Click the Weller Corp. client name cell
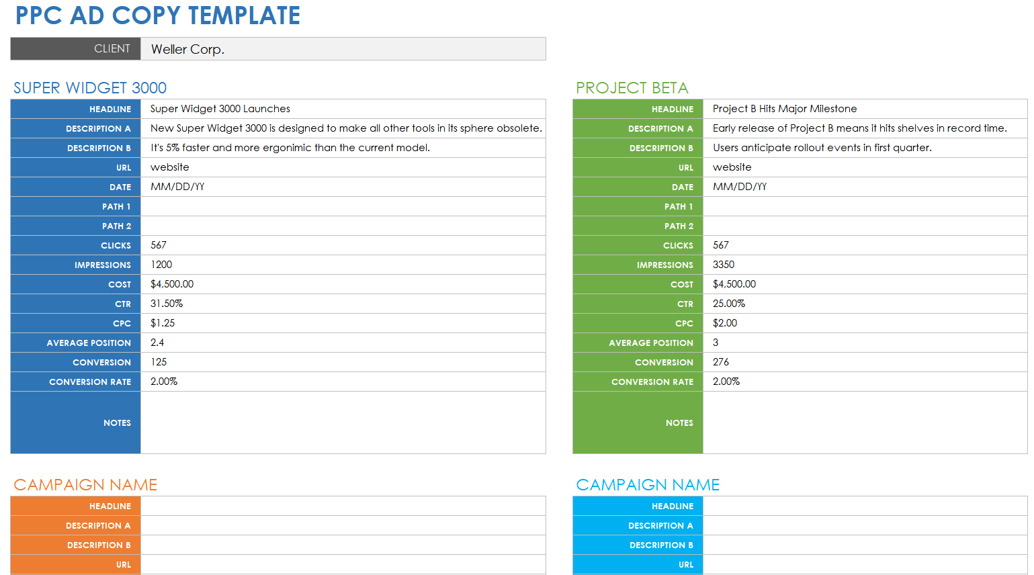The width and height of the screenshot is (1034, 575). [x=343, y=49]
